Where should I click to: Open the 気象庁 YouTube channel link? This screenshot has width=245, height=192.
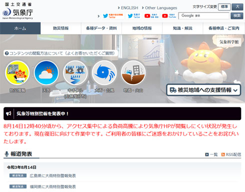(x=169, y=16)
